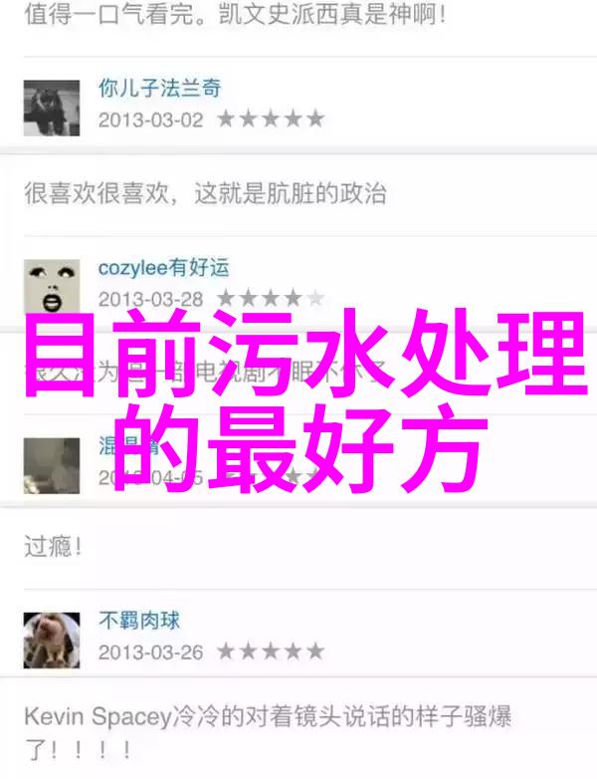Click the pink overlay text 目前污水处理
Screen dimensions: 597x779
pyautogui.click(x=305, y=354)
